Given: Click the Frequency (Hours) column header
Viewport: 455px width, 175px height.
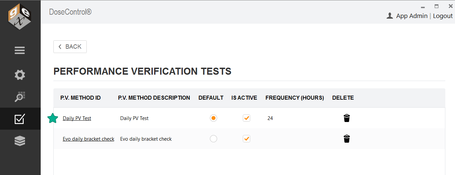Looking at the screenshot, I should (x=295, y=98).
